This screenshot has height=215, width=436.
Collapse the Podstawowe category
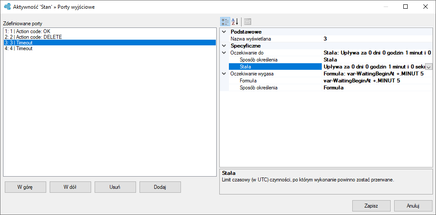click(x=224, y=32)
